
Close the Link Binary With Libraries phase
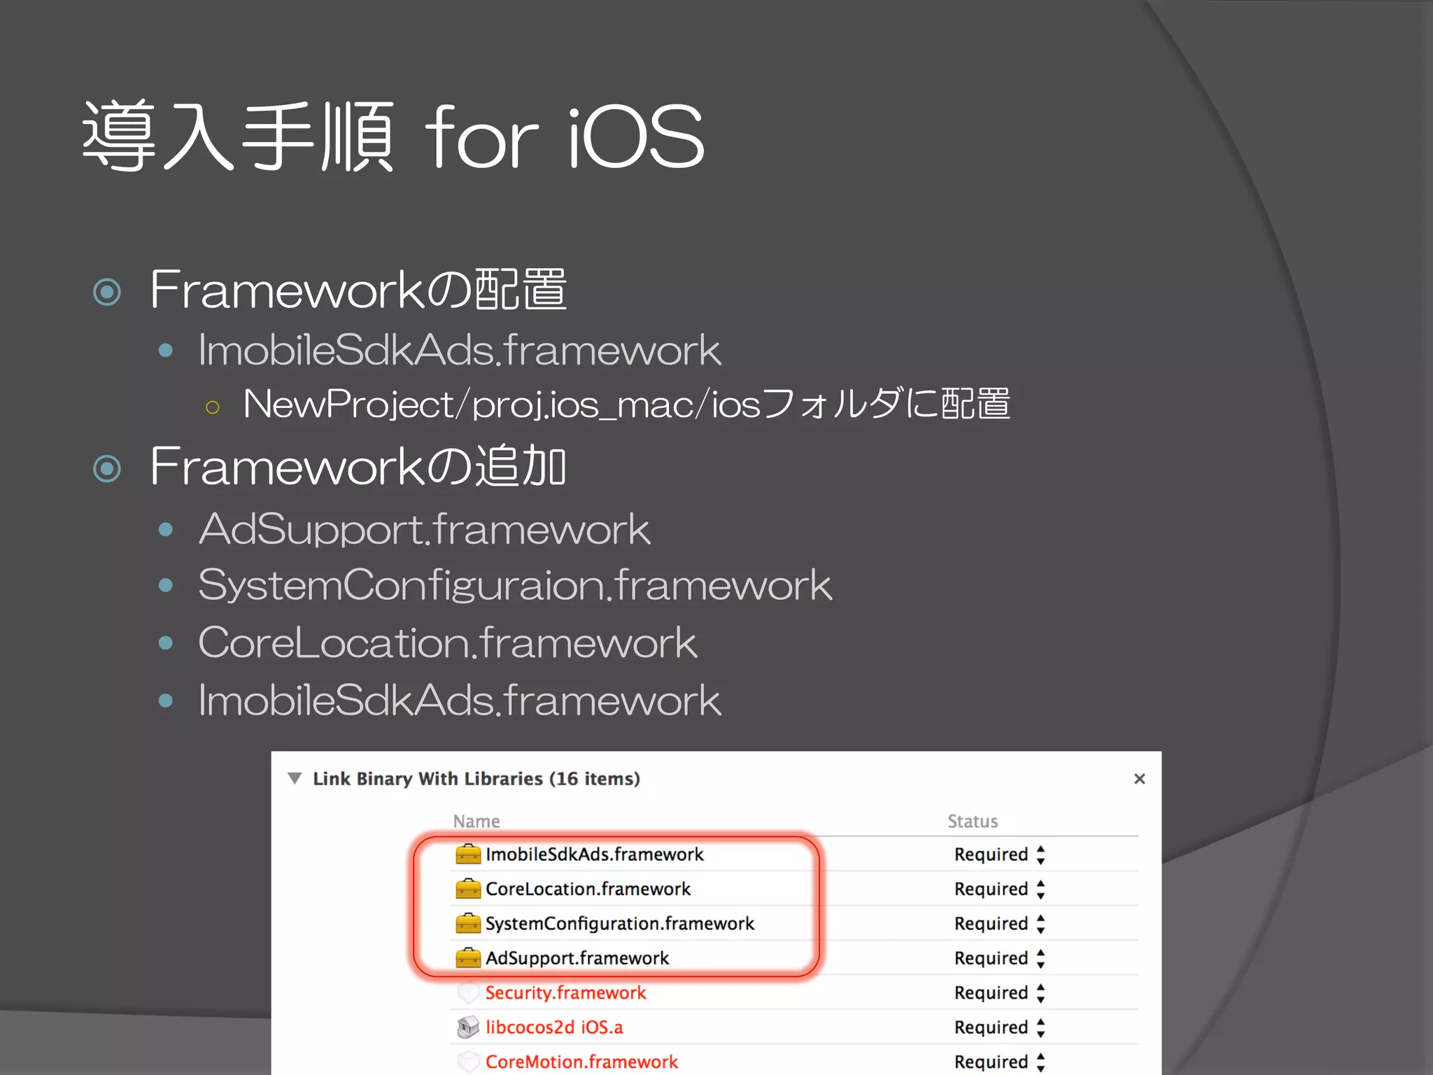coord(1139,778)
